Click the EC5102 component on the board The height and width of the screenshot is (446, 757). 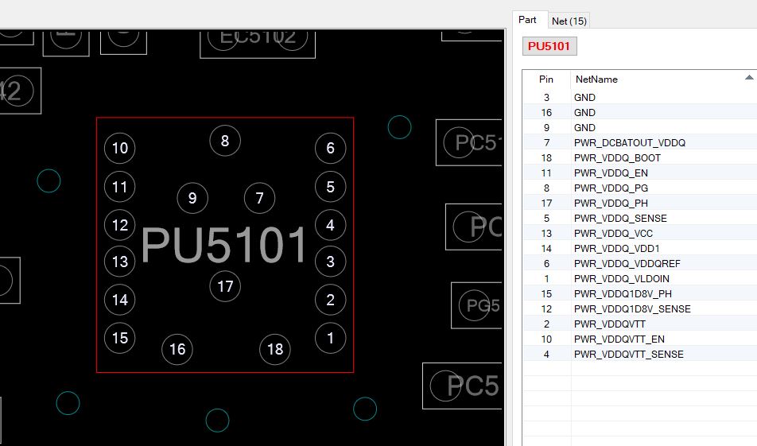pyautogui.click(x=258, y=44)
